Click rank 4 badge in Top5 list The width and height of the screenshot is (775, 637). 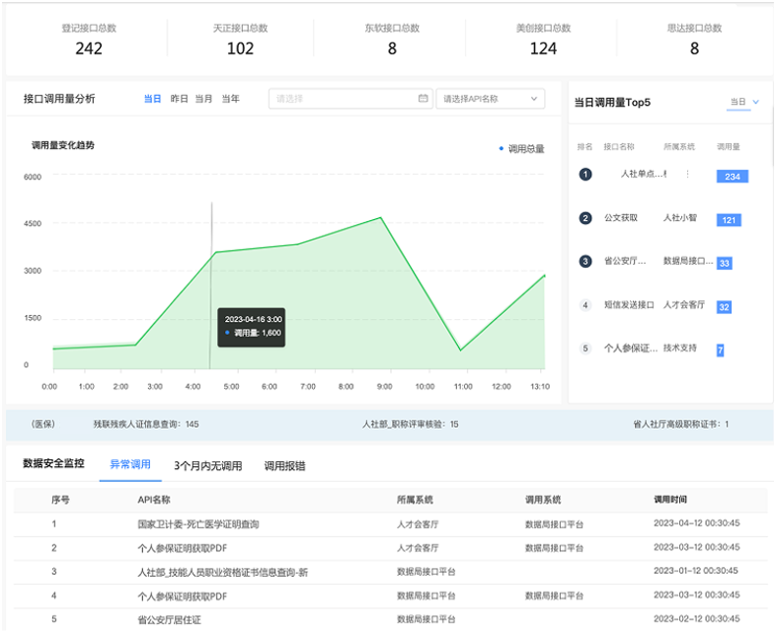point(585,305)
